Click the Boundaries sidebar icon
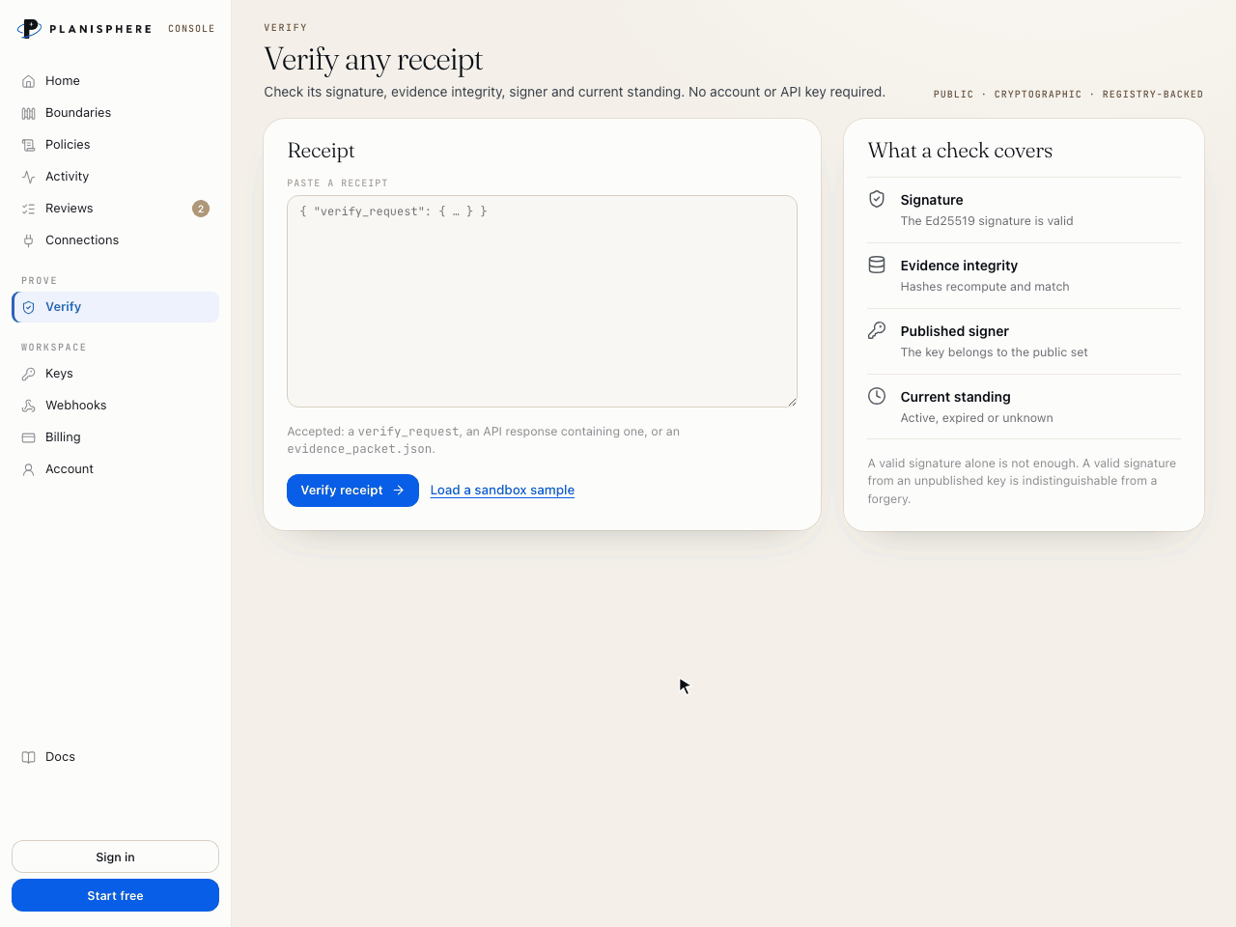The width and height of the screenshot is (1236, 927). pyautogui.click(x=29, y=113)
